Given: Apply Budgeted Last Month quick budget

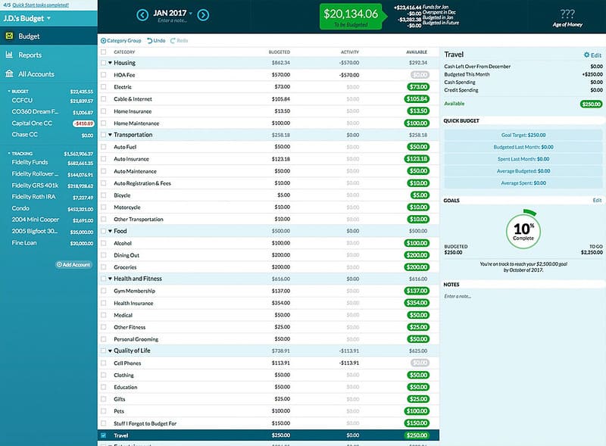Looking at the screenshot, I should point(523,147).
